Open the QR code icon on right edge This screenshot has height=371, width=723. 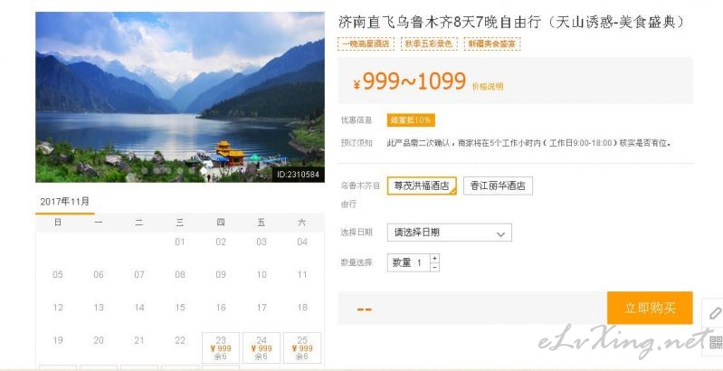(x=716, y=342)
